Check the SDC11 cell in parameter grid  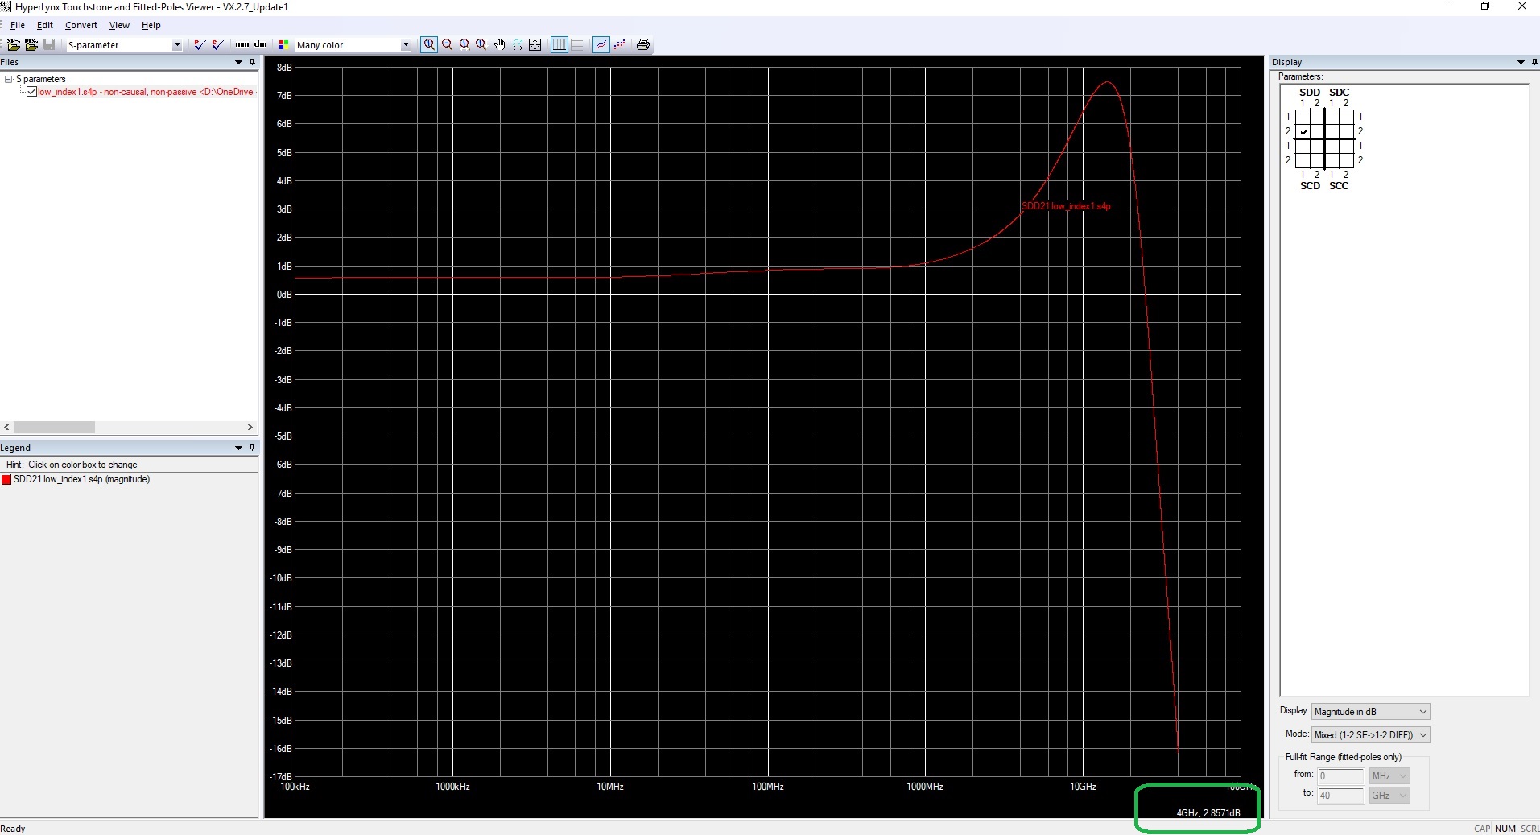(x=1332, y=117)
